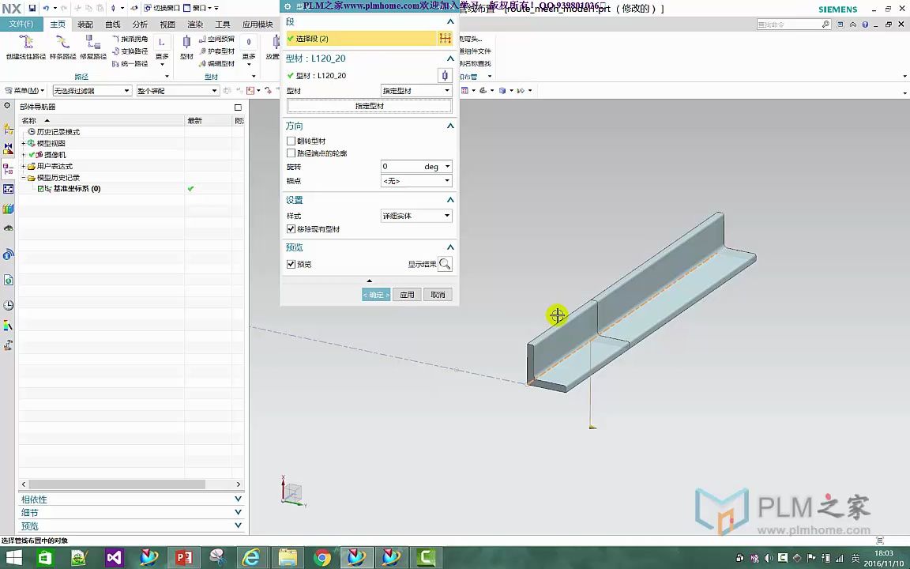
Task: Toggle the 翻转型材 flip stock checkbox
Action: pyautogui.click(x=291, y=141)
